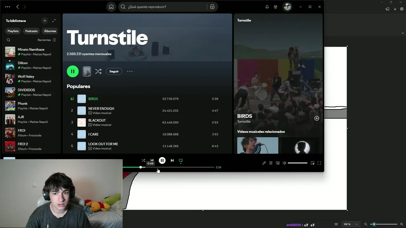The image size is (406, 228).
Task: Click the zoom out magnifier in Paint
Action: click(366, 224)
